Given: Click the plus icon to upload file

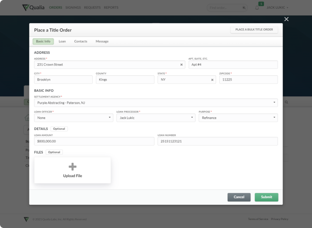Looking at the screenshot, I should [x=73, y=167].
